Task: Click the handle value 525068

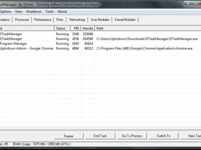Action: 88,34
